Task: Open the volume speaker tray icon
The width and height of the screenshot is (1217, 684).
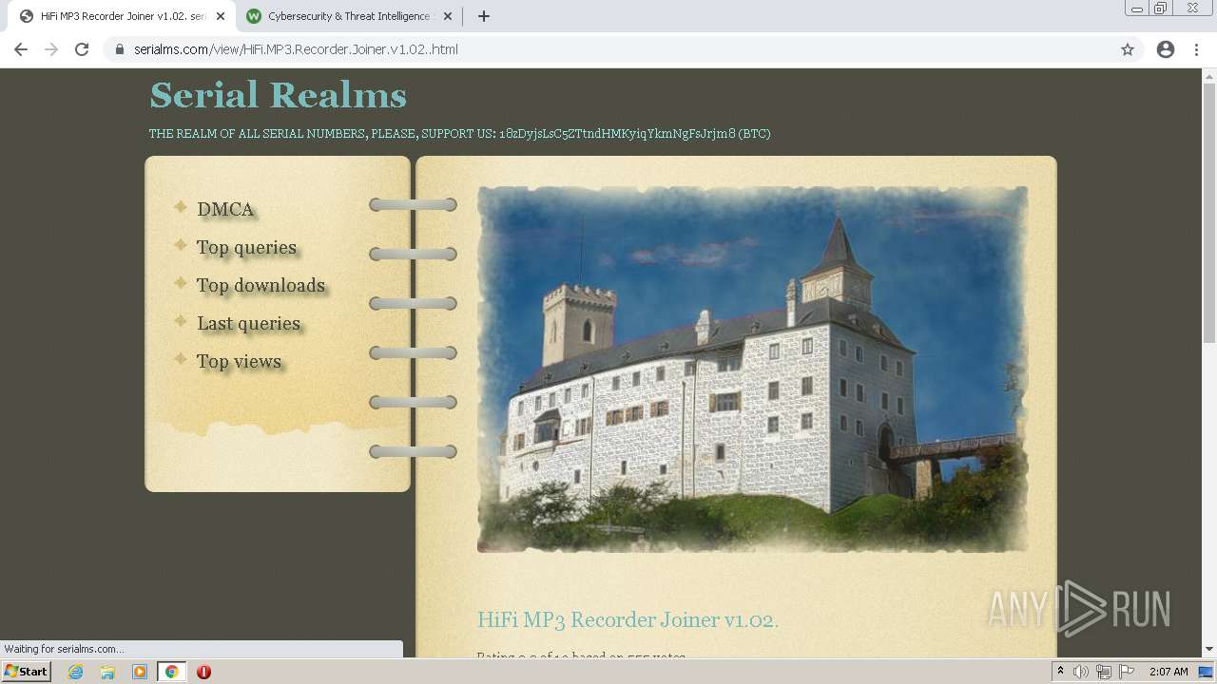Action: (x=1081, y=672)
